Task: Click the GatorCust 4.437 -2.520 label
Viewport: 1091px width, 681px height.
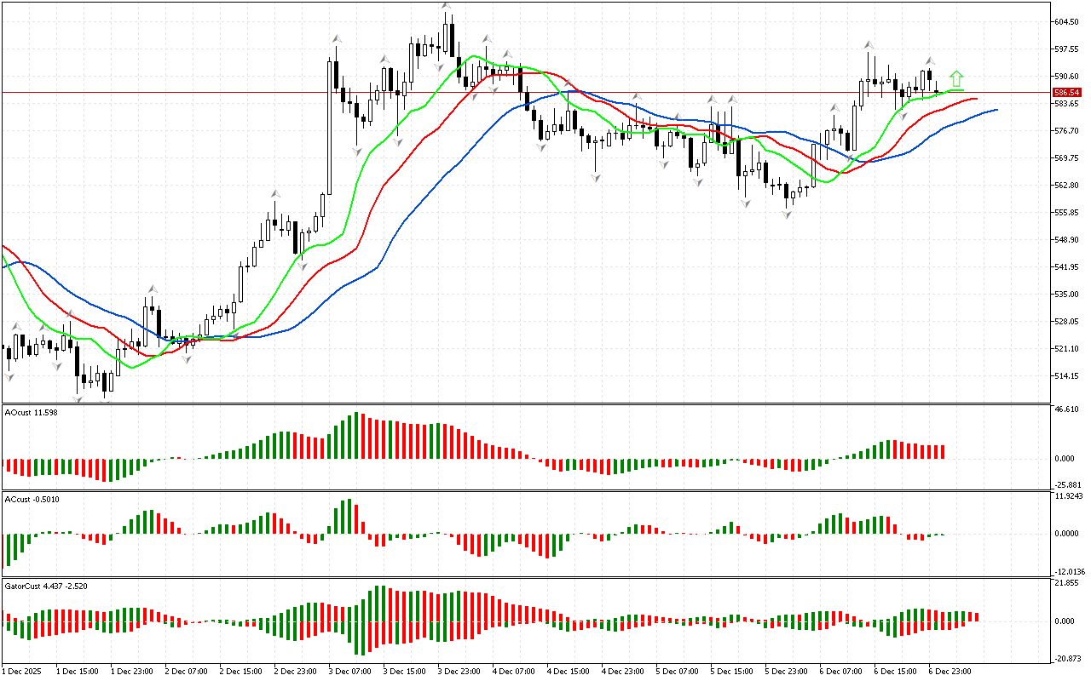Action: pyautogui.click(x=45, y=586)
